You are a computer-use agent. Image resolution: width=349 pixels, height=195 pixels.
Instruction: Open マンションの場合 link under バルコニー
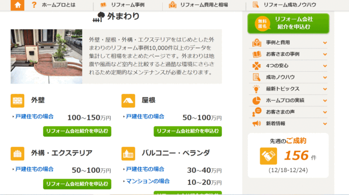coord(148,181)
